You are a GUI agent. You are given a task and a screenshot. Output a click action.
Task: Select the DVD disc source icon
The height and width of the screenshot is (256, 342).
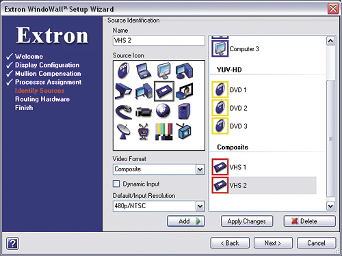click(123, 70)
